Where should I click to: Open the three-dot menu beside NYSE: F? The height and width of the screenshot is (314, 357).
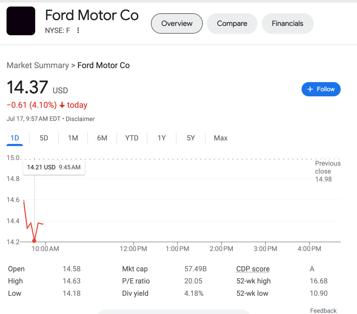click(78, 30)
